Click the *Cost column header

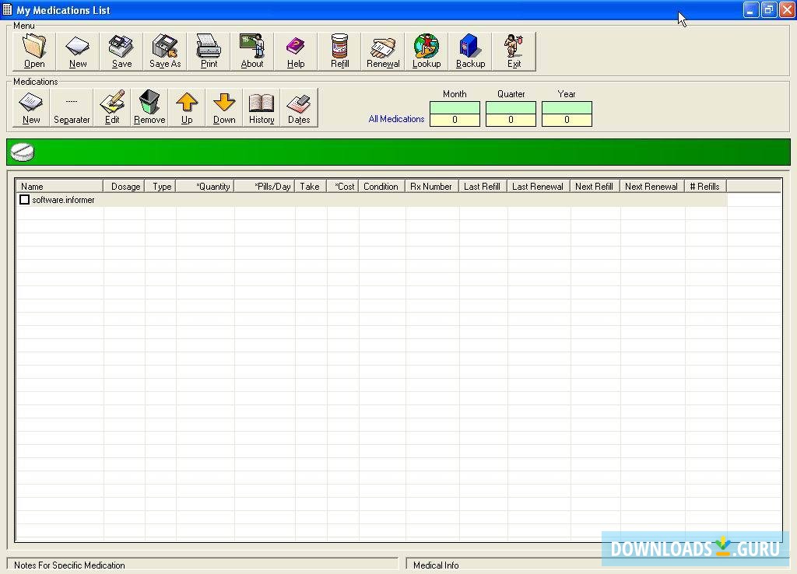pos(342,187)
